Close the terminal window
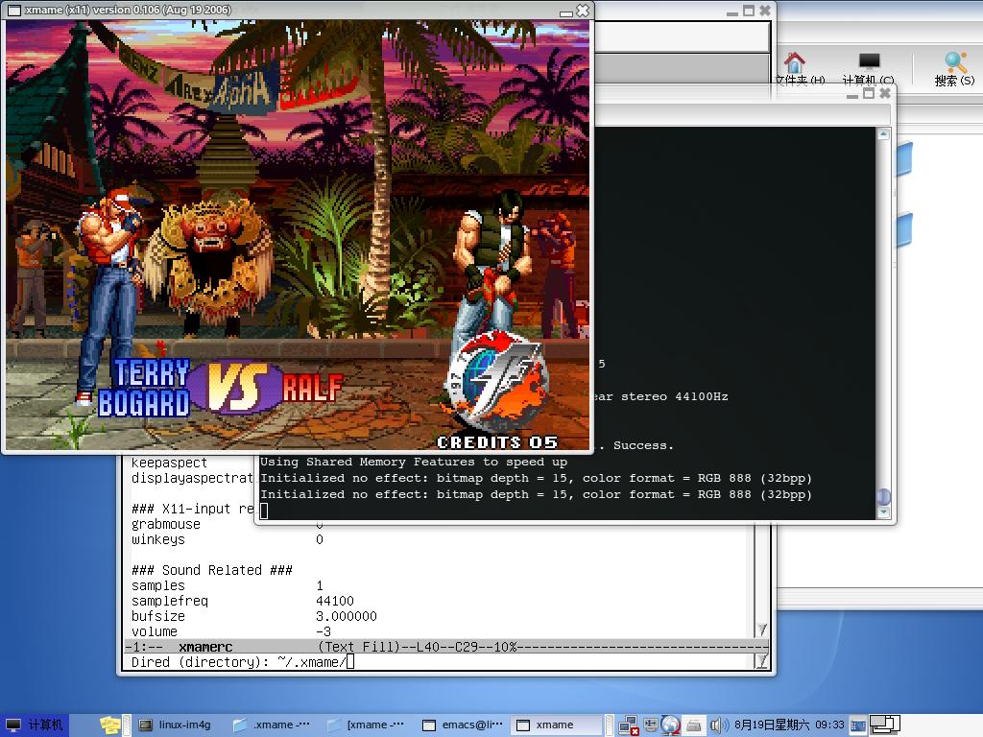This screenshot has width=983, height=737. pos(884,93)
